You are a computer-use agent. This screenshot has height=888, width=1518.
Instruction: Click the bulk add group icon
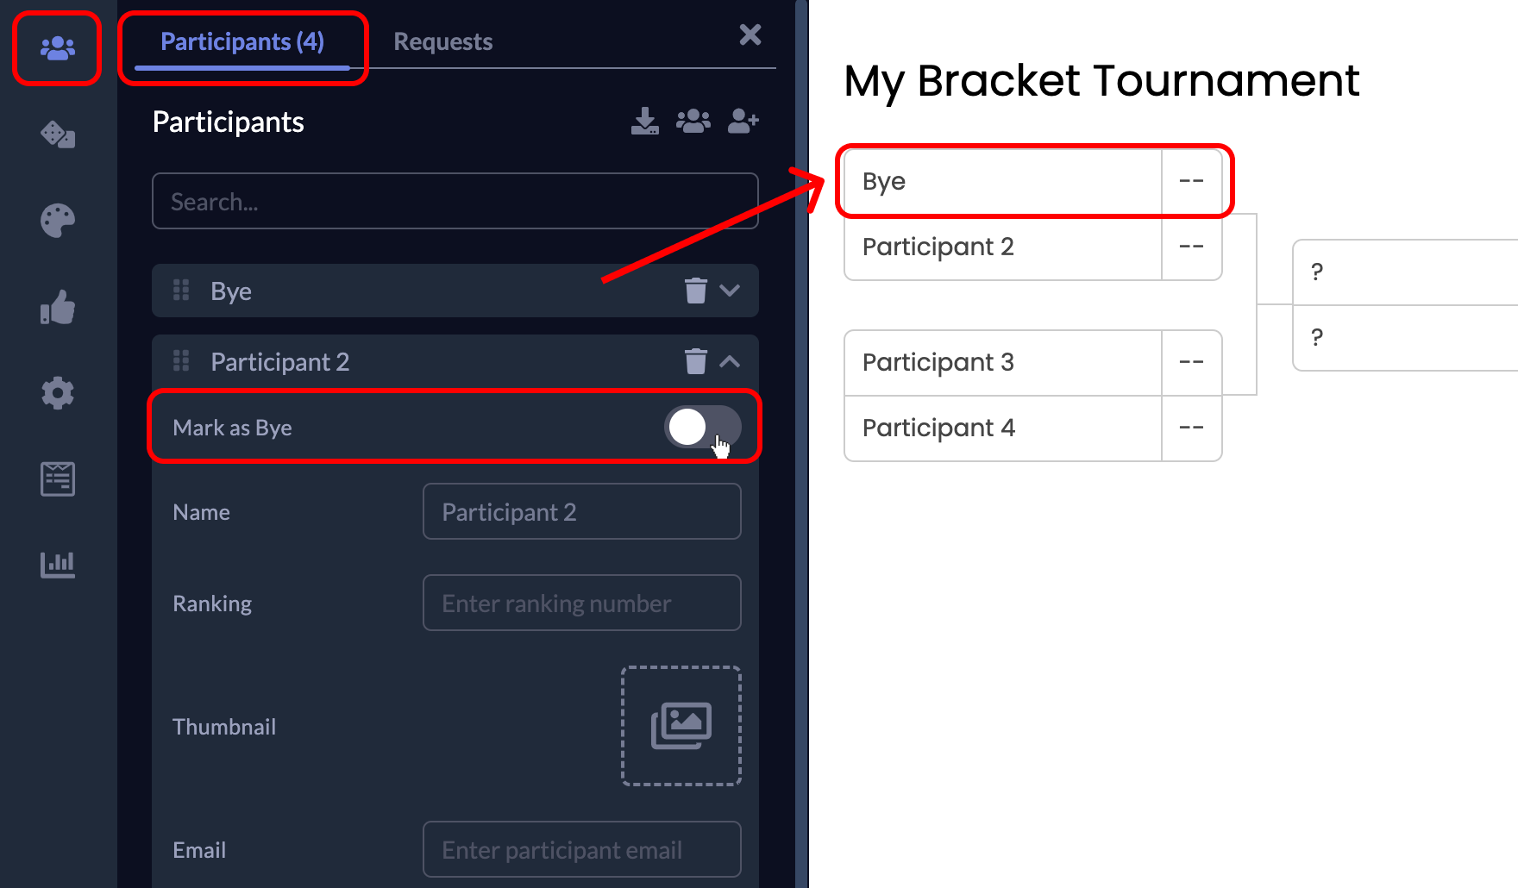[x=693, y=122]
